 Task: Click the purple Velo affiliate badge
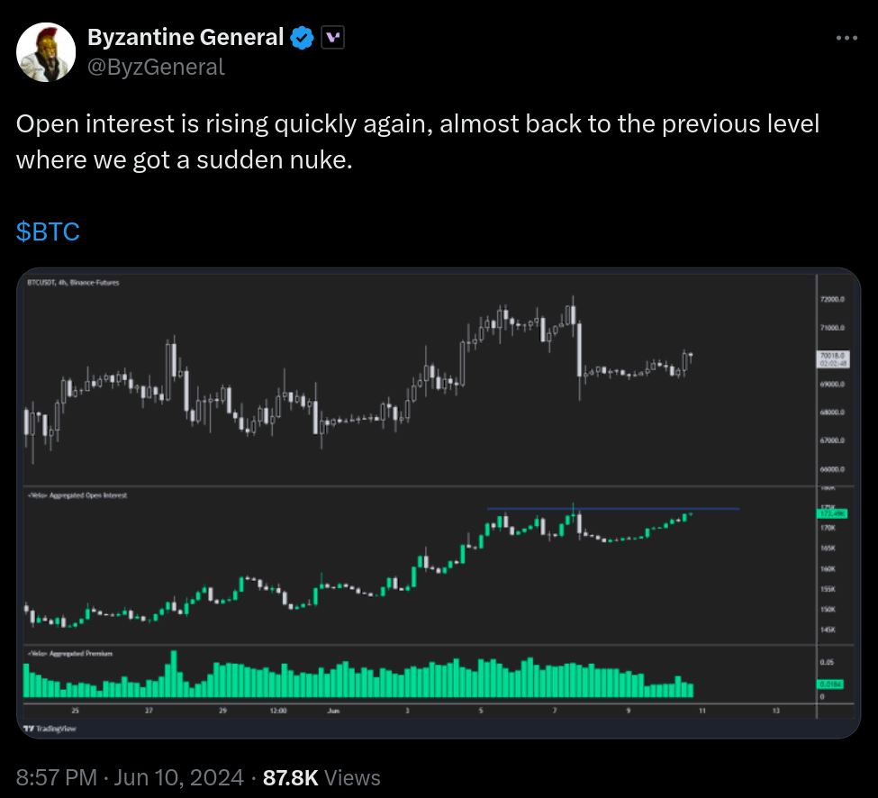point(332,38)
